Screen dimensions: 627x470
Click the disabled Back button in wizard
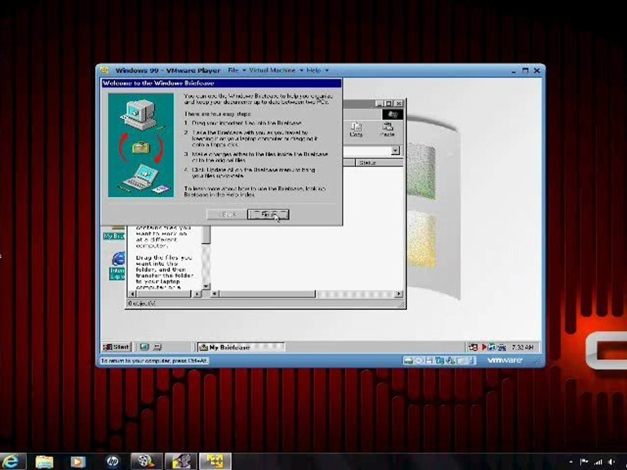click(x=227, y=215)
